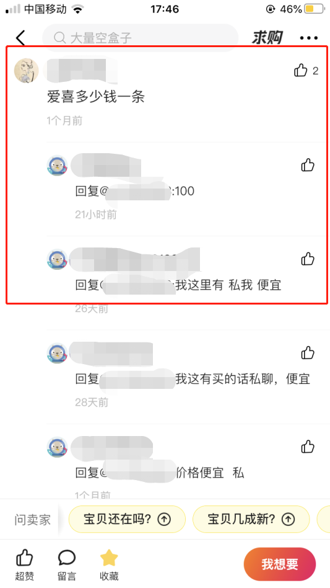
Task: Toggle the 收藏 star favorite
Action: (109, 558)
